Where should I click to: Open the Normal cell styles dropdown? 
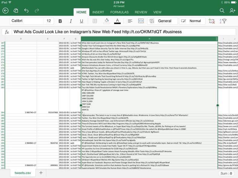coord(192,21)
